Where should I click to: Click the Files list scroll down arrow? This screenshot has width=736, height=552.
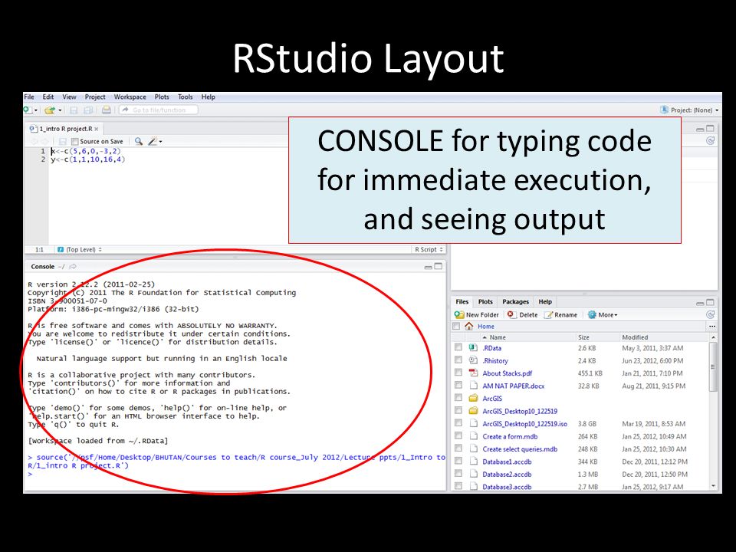click(x=714, y=486)
